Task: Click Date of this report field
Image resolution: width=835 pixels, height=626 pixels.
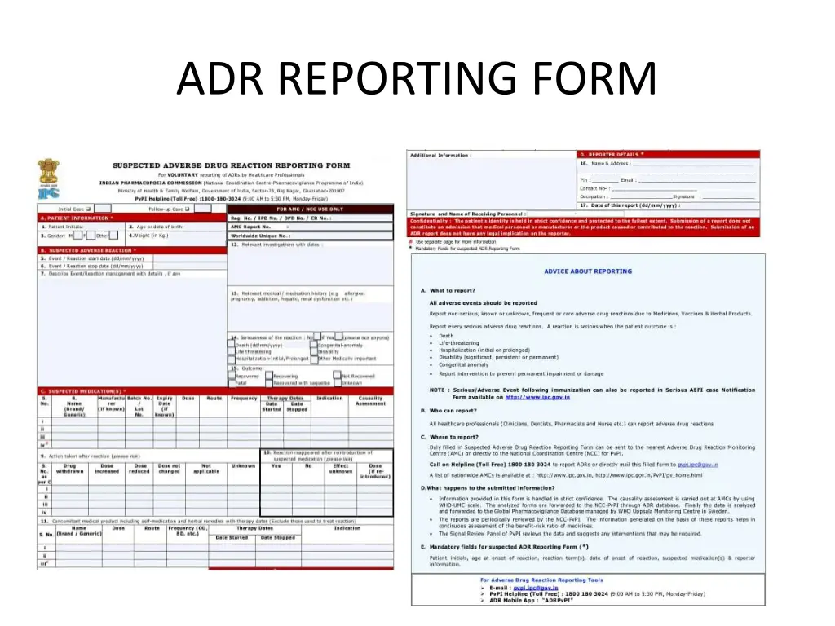Action: point(669,205)
